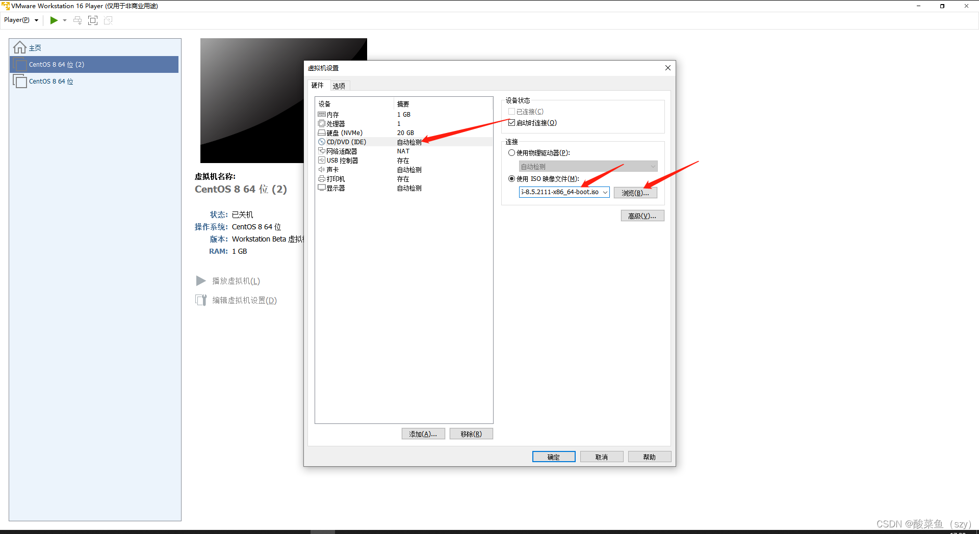Image resolution: width=979 pixels, height=534 pixels.
Task: Click the 取消 button
Action: point(602,457)
